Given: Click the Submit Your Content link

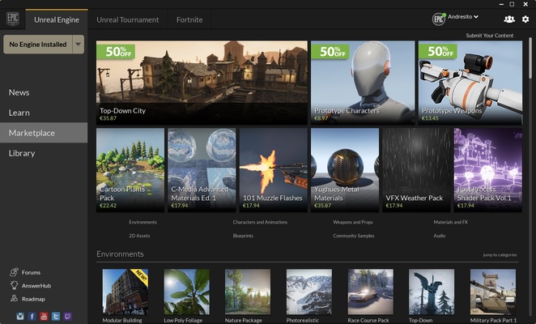Looking at the screenshot, I should tap(490, 36).
